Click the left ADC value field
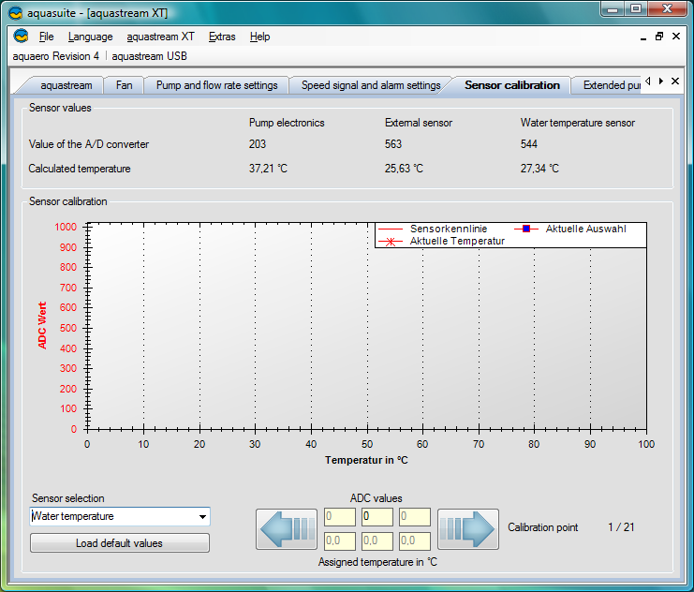Screen dimensions: 694x592 click(x=340, y=517)
